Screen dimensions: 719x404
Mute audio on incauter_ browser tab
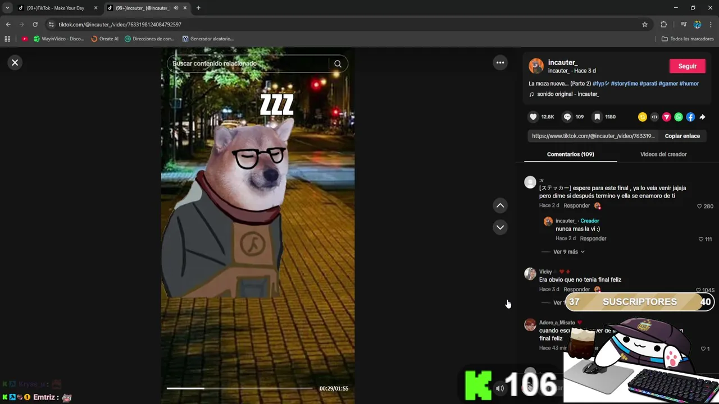(176, 8)
